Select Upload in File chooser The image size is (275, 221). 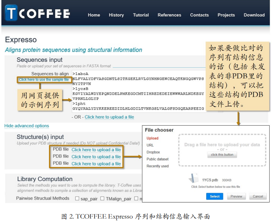[x=152, y=138]
